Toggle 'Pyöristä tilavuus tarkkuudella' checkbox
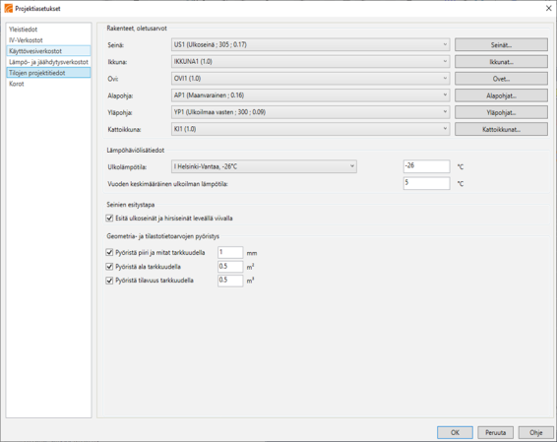 coord(109,281)
